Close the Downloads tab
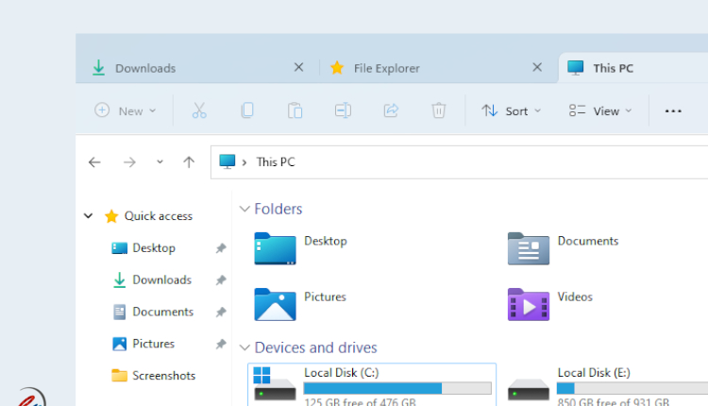 [299, 68]
